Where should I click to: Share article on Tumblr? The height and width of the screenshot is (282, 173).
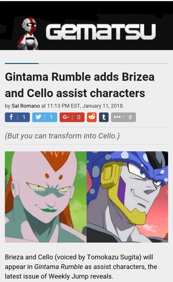point(104,117)
